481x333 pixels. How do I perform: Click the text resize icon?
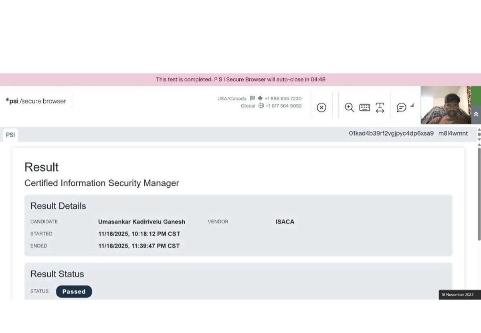pyautogui.click(x=380, y=108)
